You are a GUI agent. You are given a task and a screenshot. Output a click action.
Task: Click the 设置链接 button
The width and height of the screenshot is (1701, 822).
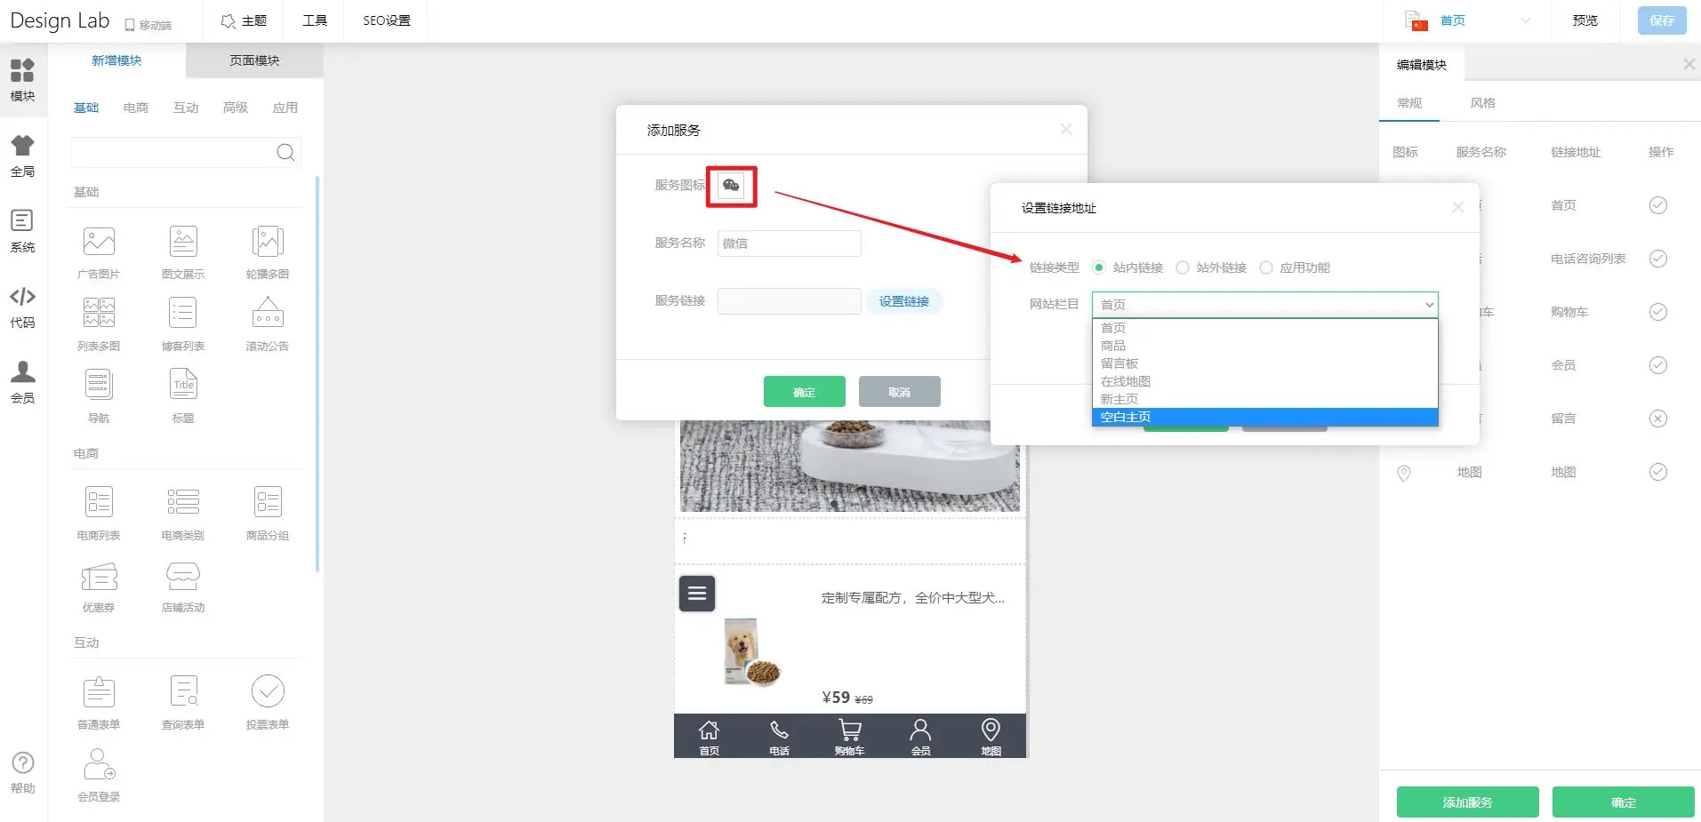click(x=903, y=301)
